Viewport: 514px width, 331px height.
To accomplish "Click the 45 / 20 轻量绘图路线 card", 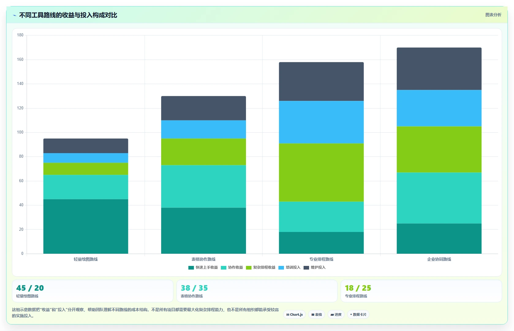I will click(93, 291).
